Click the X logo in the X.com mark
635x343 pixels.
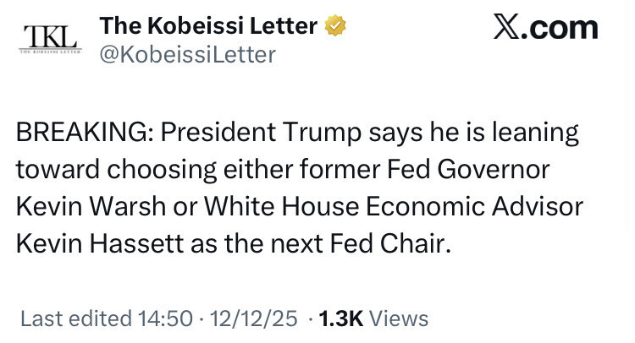tap(509, 28)
